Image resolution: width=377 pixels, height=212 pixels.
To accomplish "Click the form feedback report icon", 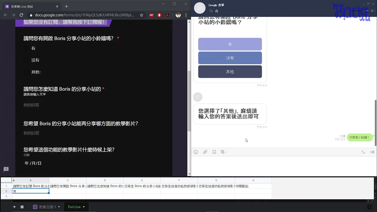I will coord(6,169).
